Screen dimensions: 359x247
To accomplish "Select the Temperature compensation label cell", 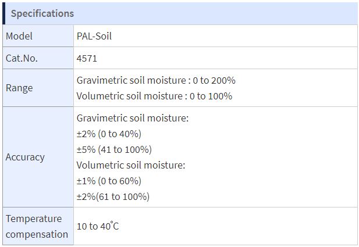I will [x=38, y=226].
